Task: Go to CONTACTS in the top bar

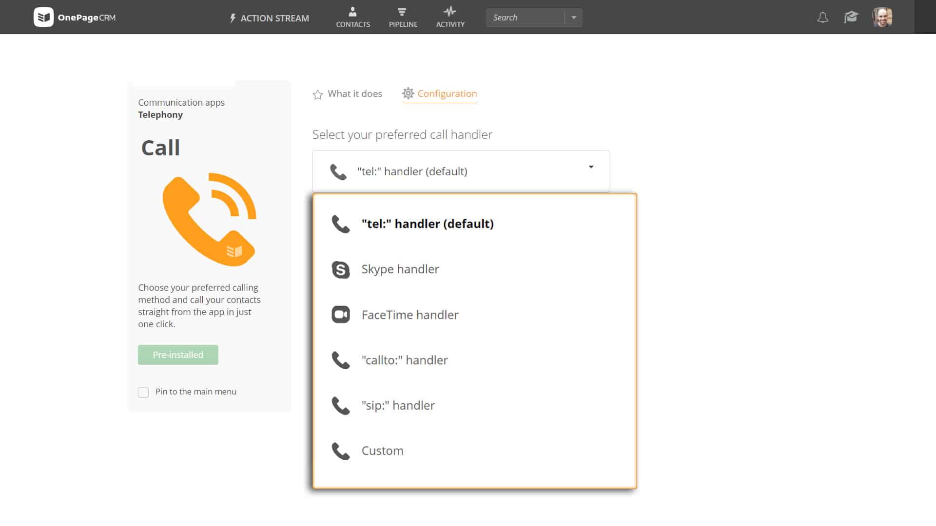Action: click(353, 17)
